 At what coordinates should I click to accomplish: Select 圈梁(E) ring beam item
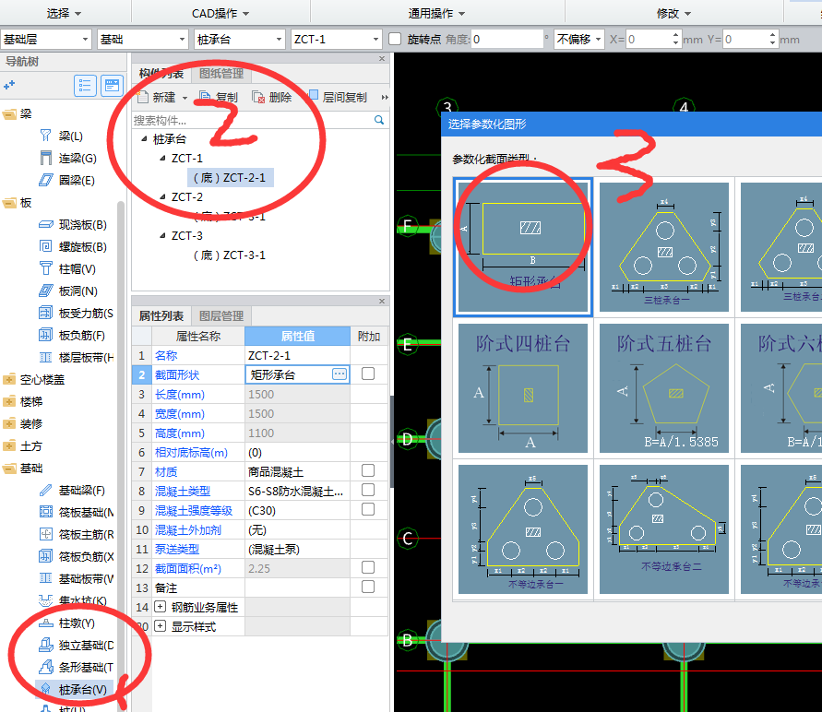[67, 180]
